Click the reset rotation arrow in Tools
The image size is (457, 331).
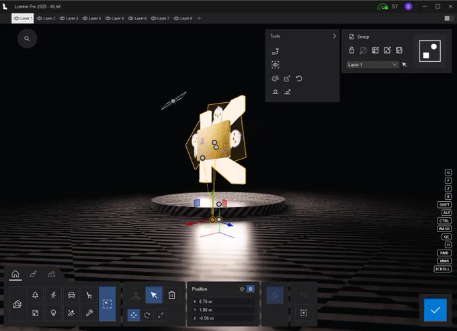pos(299,79)
